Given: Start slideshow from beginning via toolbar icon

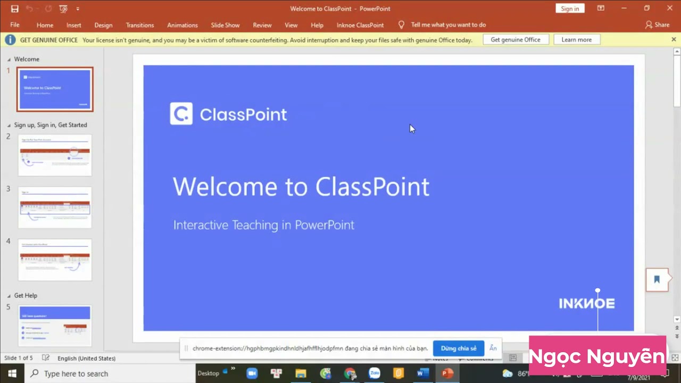Looking at the screenshot, I should pos(63,9).
